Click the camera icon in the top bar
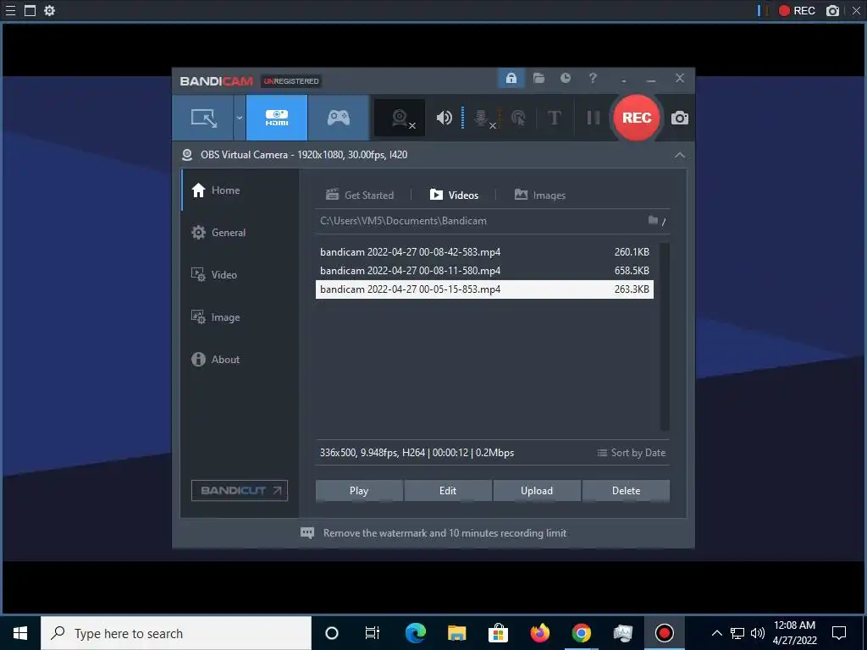 [x=832, y=10]
